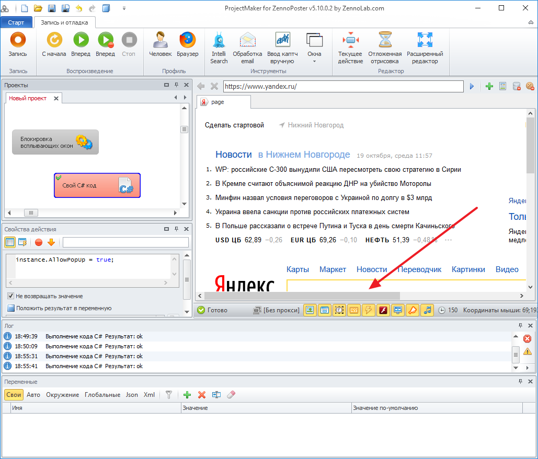Close the Новый проект tab
Viewport: 538px width, 459px height.
[x=56, y=98]
